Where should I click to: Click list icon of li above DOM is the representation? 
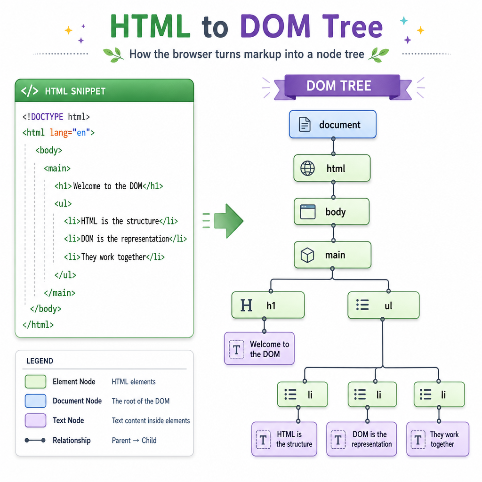pyautogui.click(x=360, y=394)
